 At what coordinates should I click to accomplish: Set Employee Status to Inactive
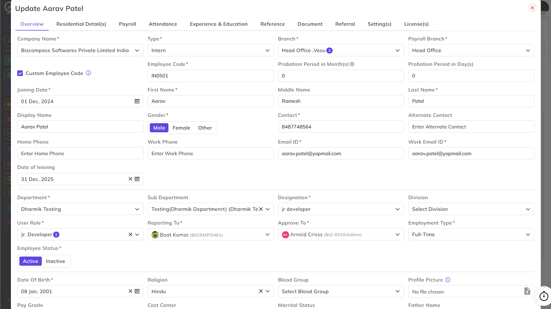(56, 261)
